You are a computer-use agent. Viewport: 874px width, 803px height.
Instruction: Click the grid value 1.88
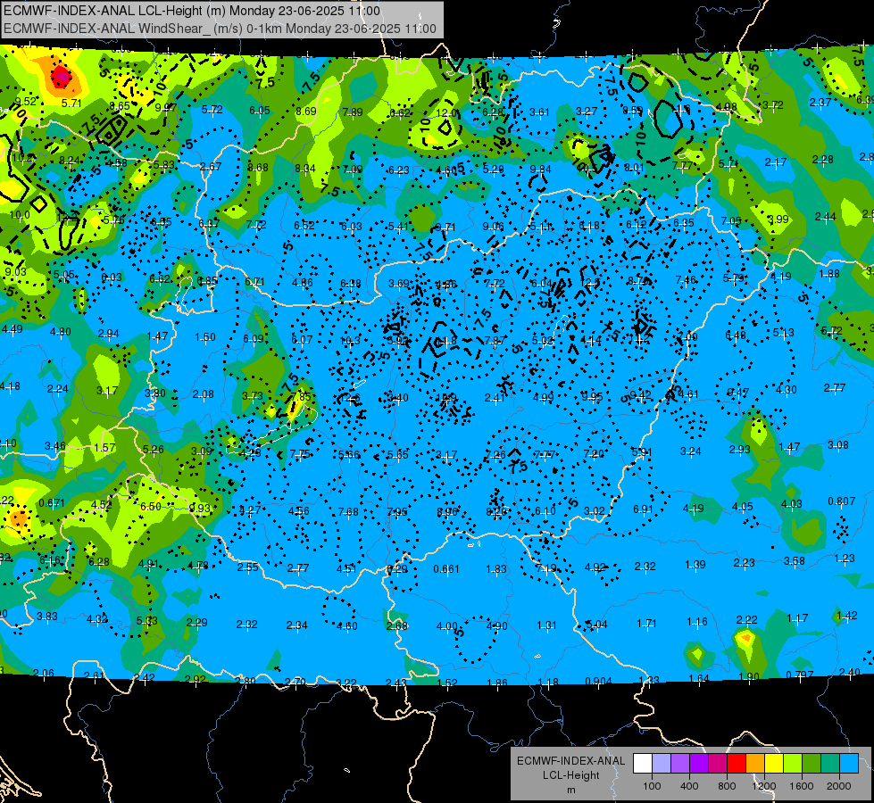(829, 274)
